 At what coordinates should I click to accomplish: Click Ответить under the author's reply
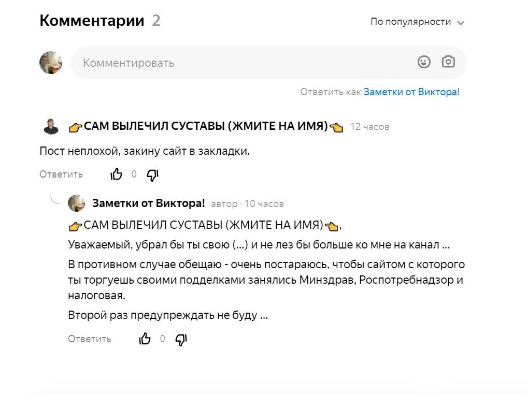[90, 339]
